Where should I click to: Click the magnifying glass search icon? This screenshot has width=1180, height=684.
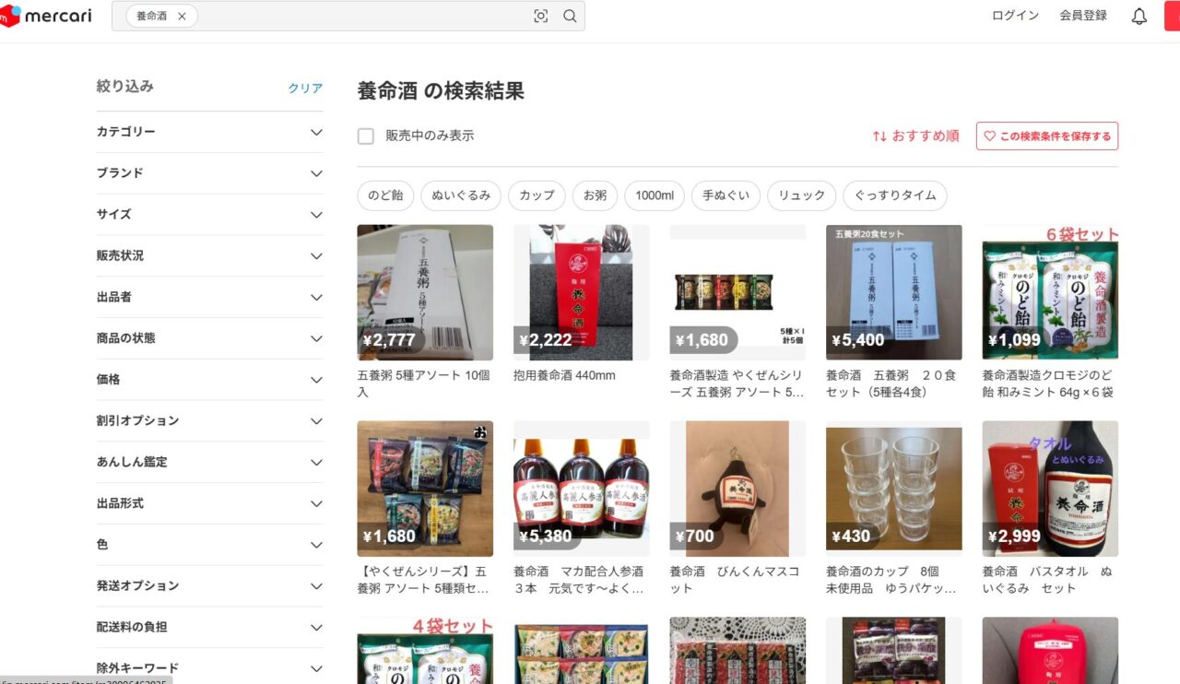(570, 16)
